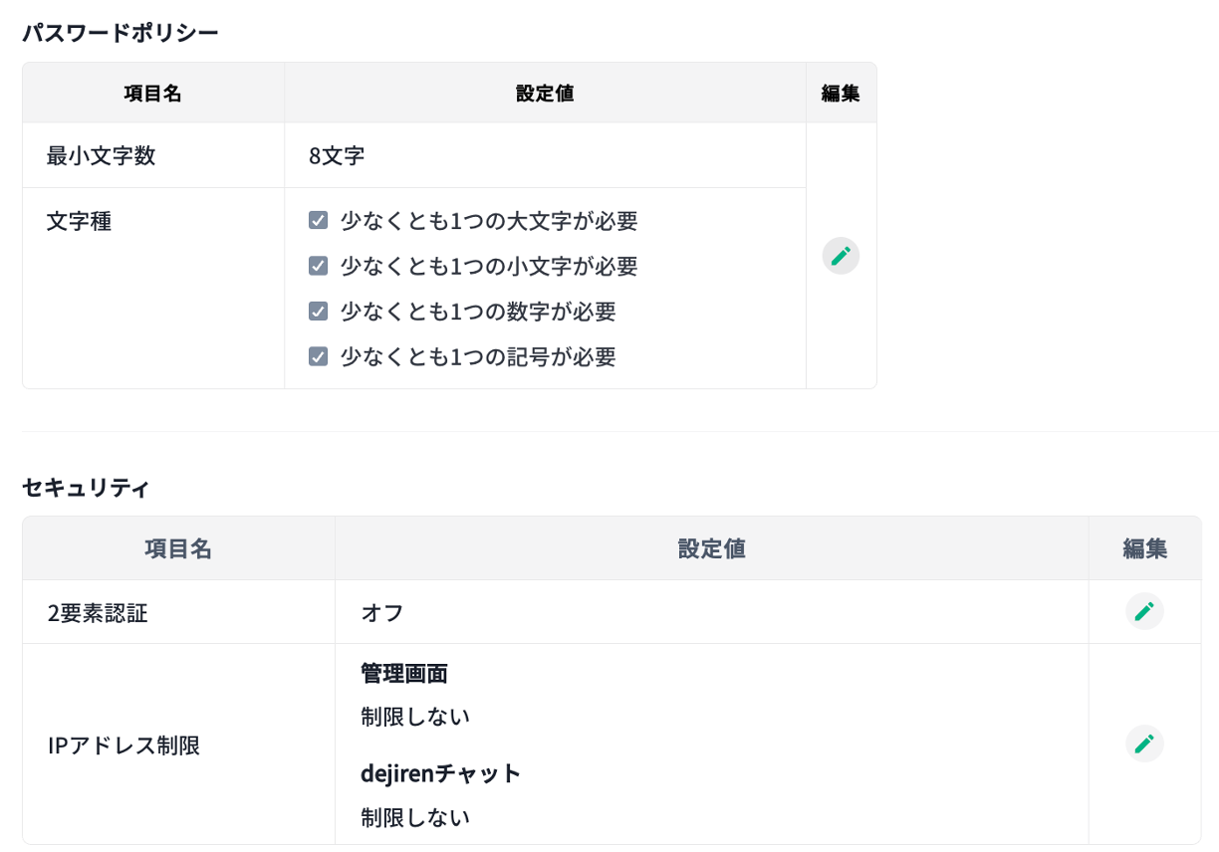The width and height of the screenshot is (1219, 852).
Task: Click the dejirenチャット subheading
Action: click(x=440, y=773)
